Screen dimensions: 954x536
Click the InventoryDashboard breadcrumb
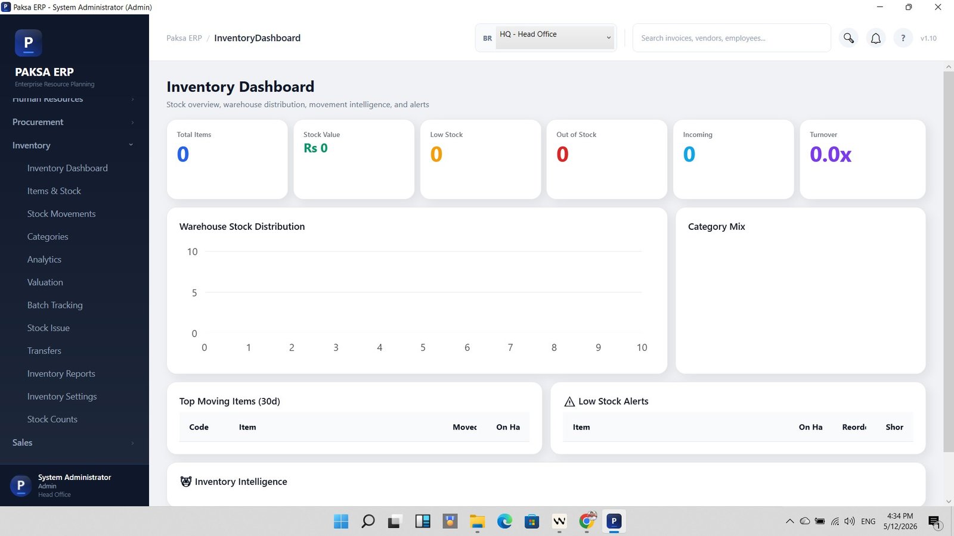257,38
